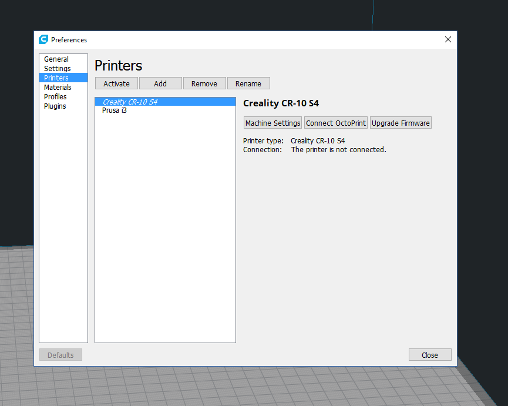Click the Connect OctoPrint button

(x=336, y=123)
